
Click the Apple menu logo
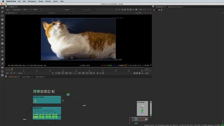click(3, 1)
